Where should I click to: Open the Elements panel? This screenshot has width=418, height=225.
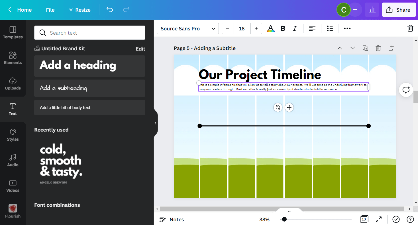[13, 58]
